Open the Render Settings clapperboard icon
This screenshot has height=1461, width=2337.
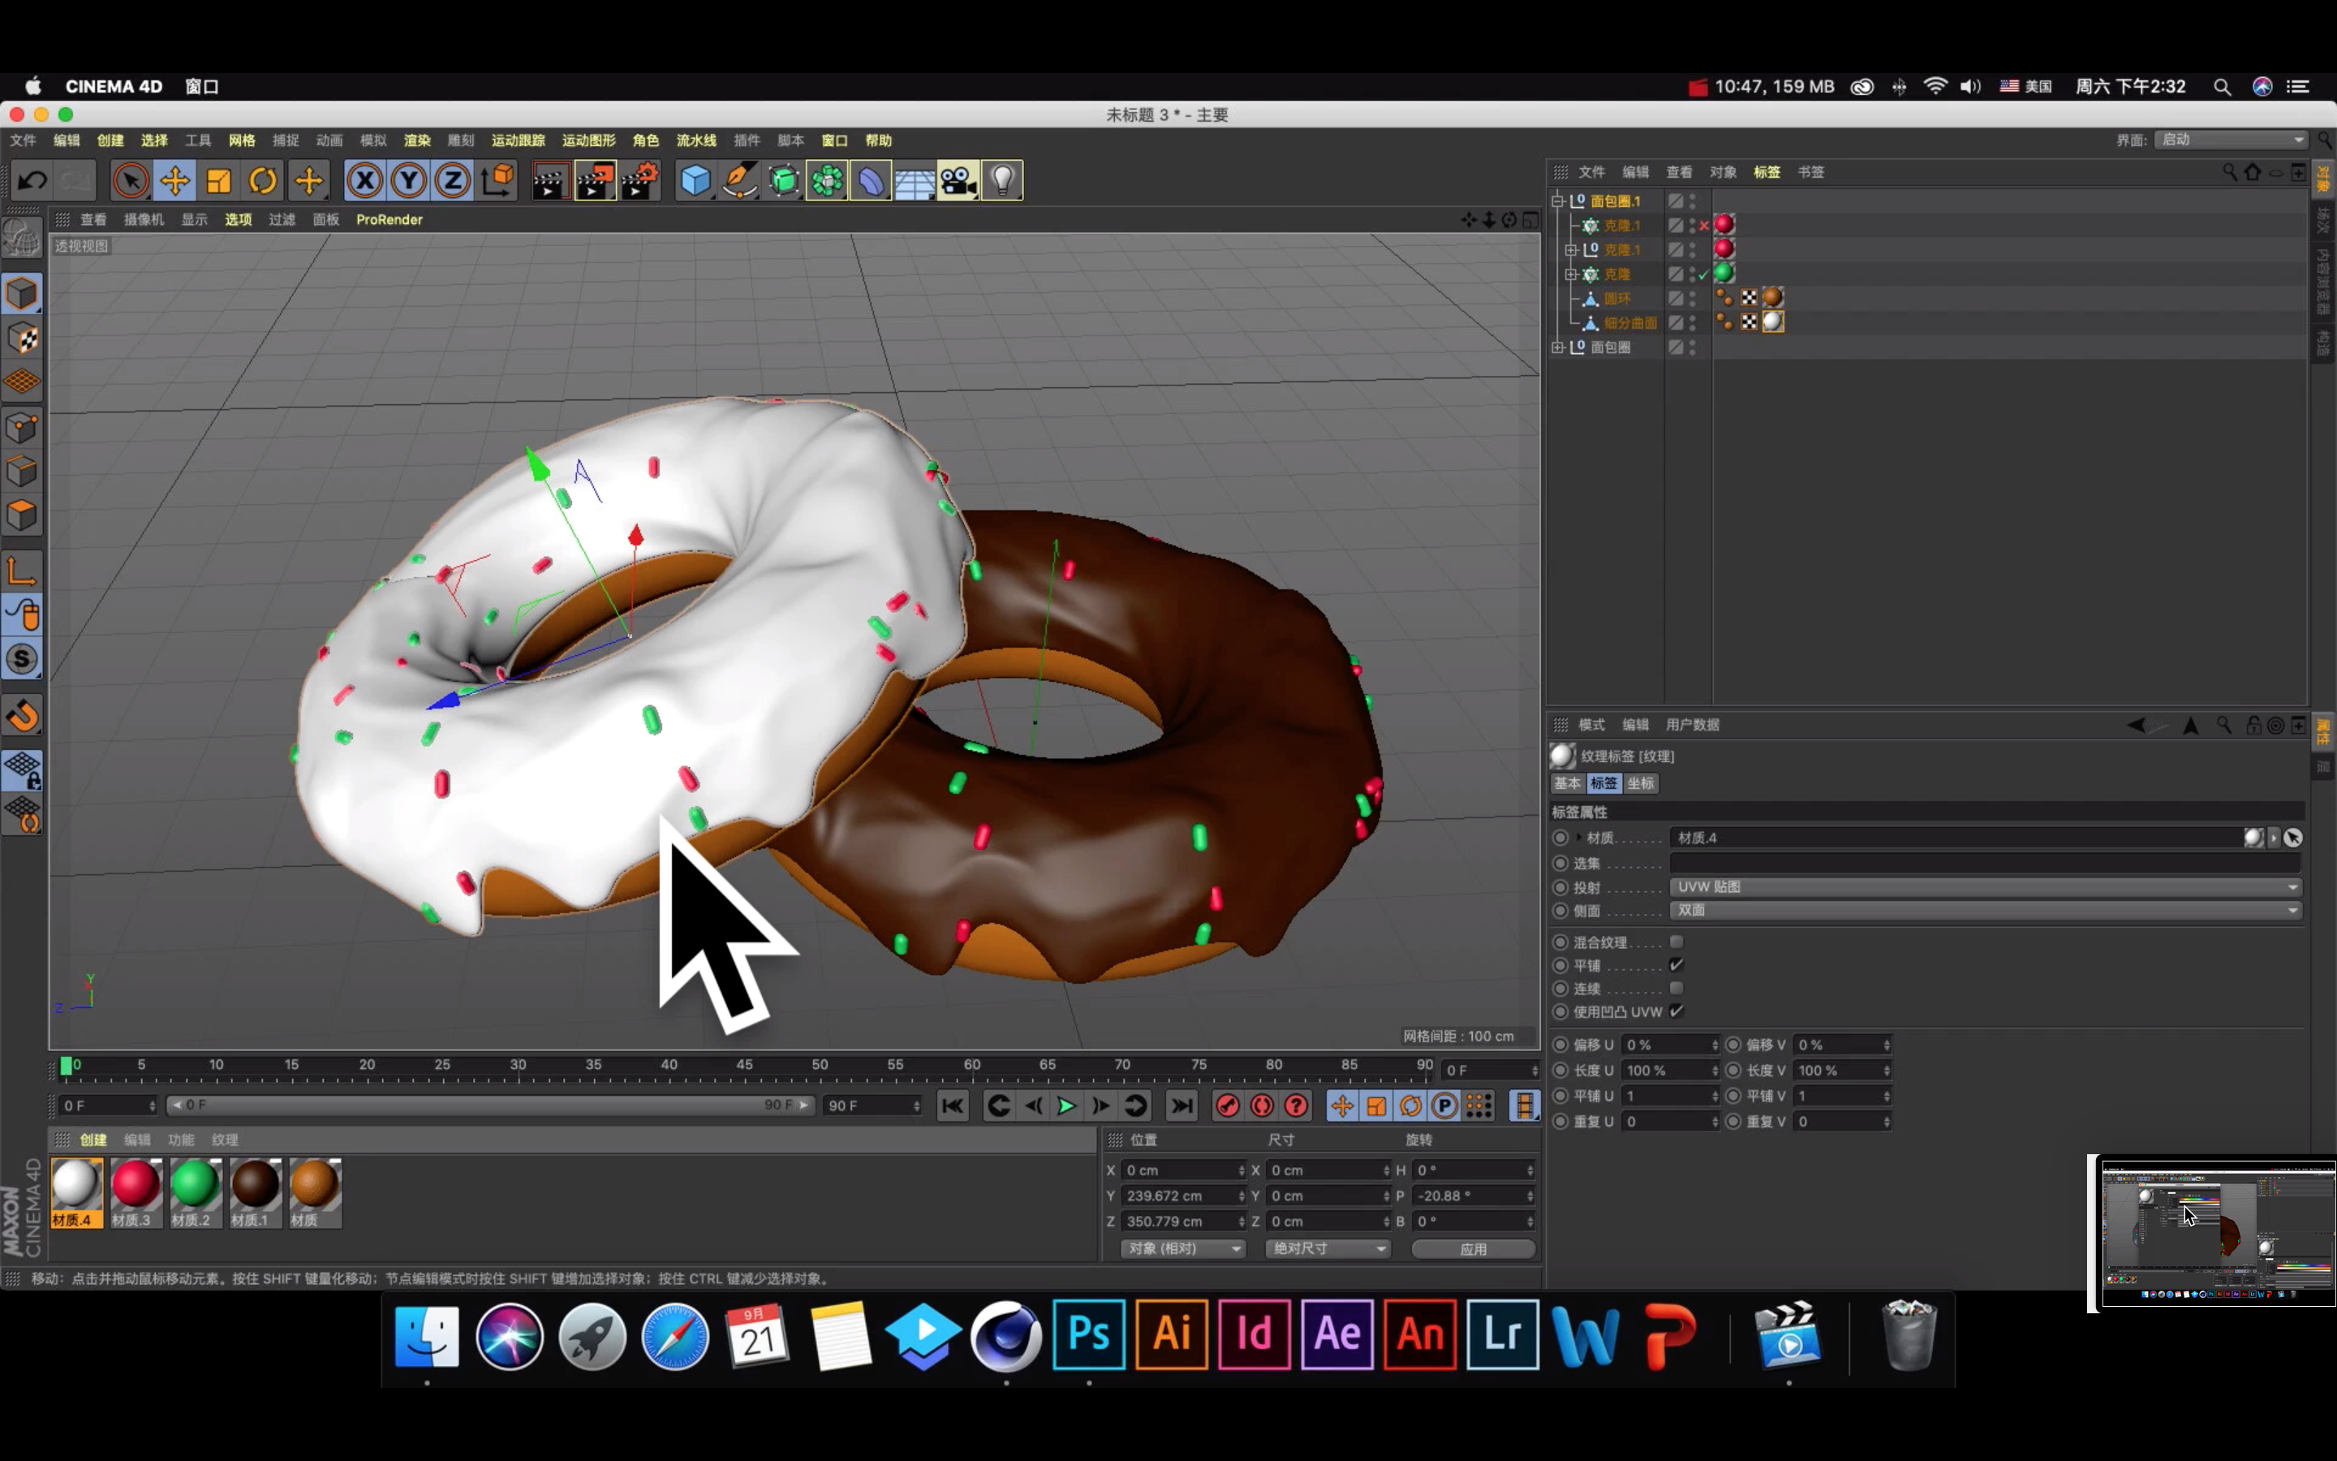[640, 181]
